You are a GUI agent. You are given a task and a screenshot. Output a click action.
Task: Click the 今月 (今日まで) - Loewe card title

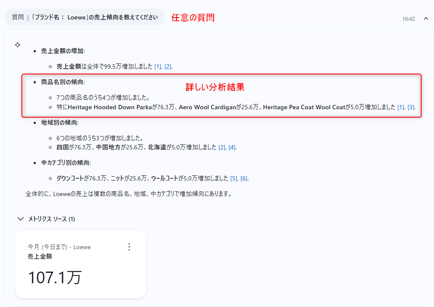click(x=59, y=247)
